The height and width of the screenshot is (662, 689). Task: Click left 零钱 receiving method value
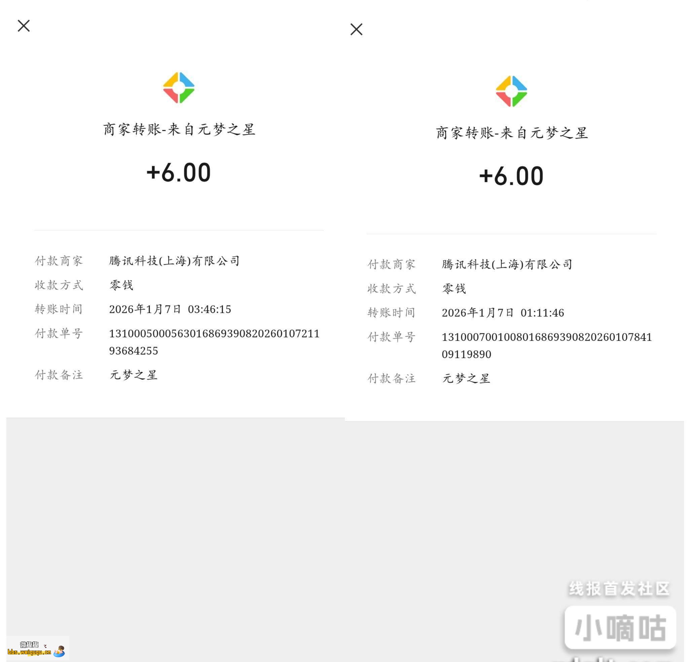121,285
